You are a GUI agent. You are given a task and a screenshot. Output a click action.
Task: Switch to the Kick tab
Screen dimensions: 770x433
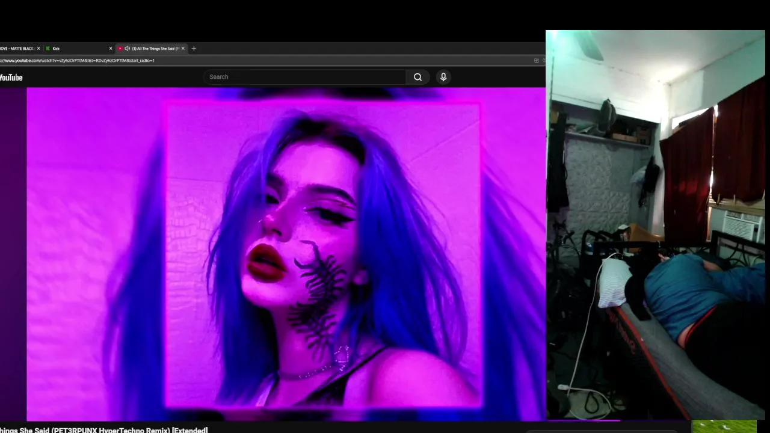(79, 48)
